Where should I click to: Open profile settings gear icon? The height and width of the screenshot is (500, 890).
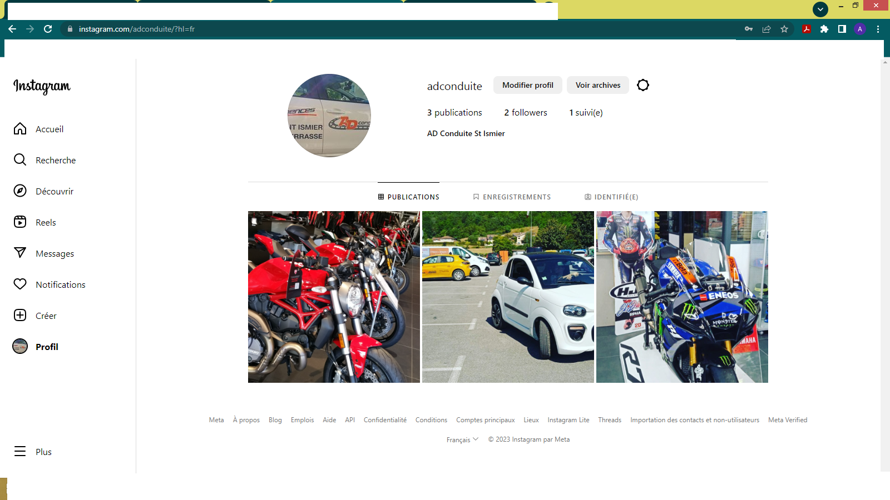pyautogui.click(x=643, y=85)
